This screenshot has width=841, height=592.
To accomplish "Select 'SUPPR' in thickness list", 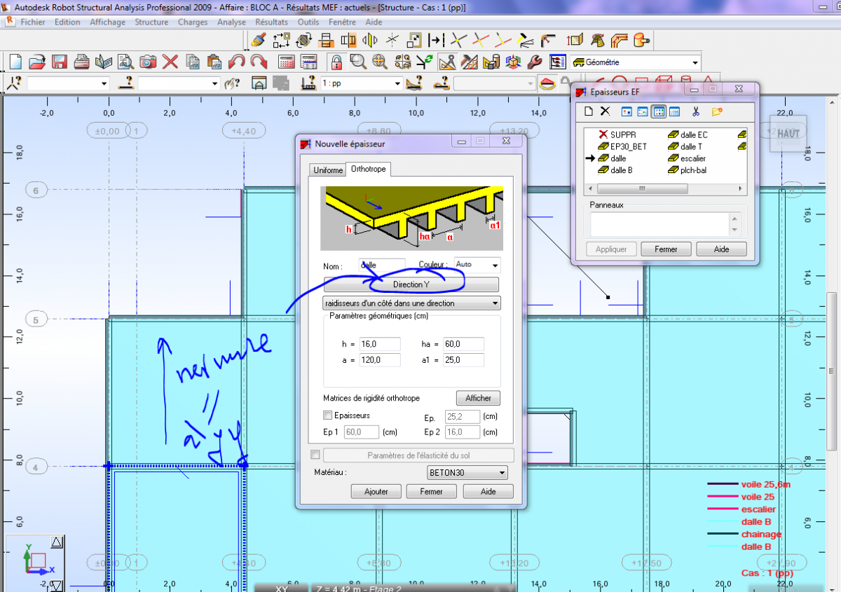I will pos(617,135).
